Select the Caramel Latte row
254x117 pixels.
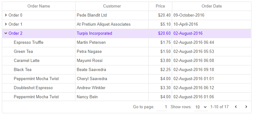point(126,61)
